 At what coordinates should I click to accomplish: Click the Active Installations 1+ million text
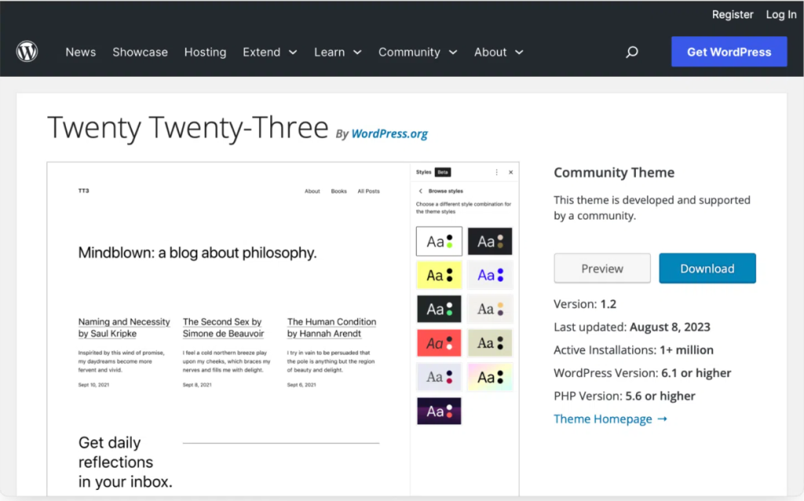(x=634, y=350)
